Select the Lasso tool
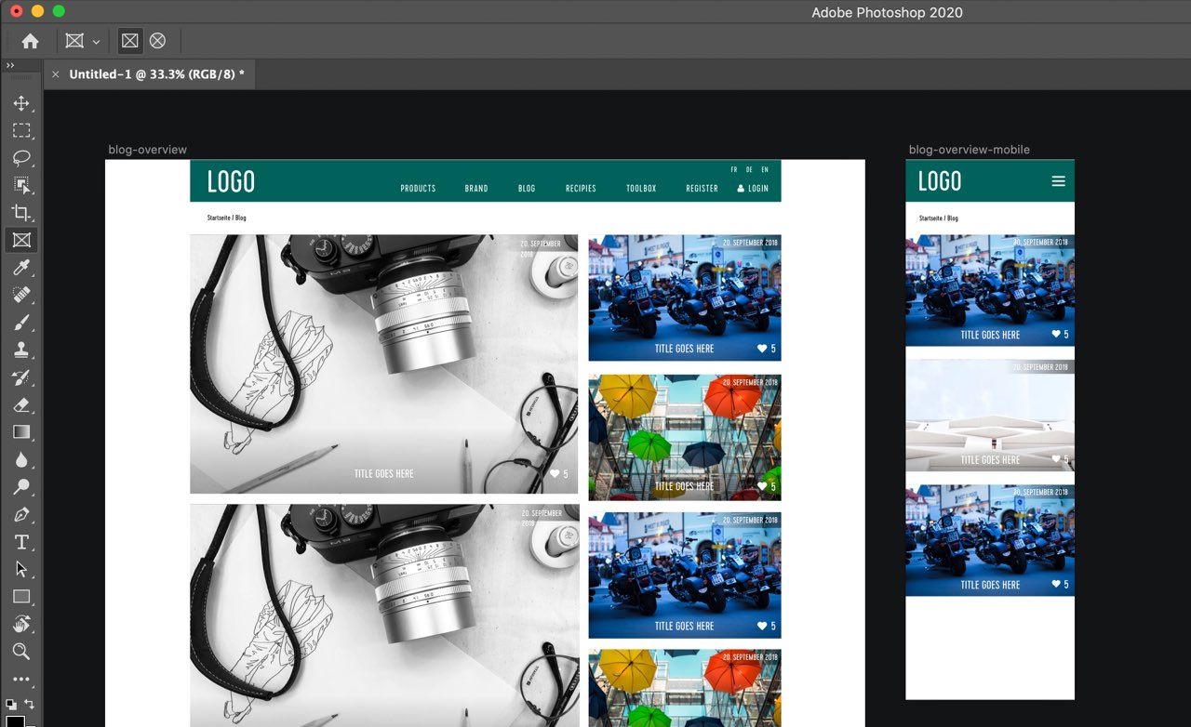 click(21, 158)
